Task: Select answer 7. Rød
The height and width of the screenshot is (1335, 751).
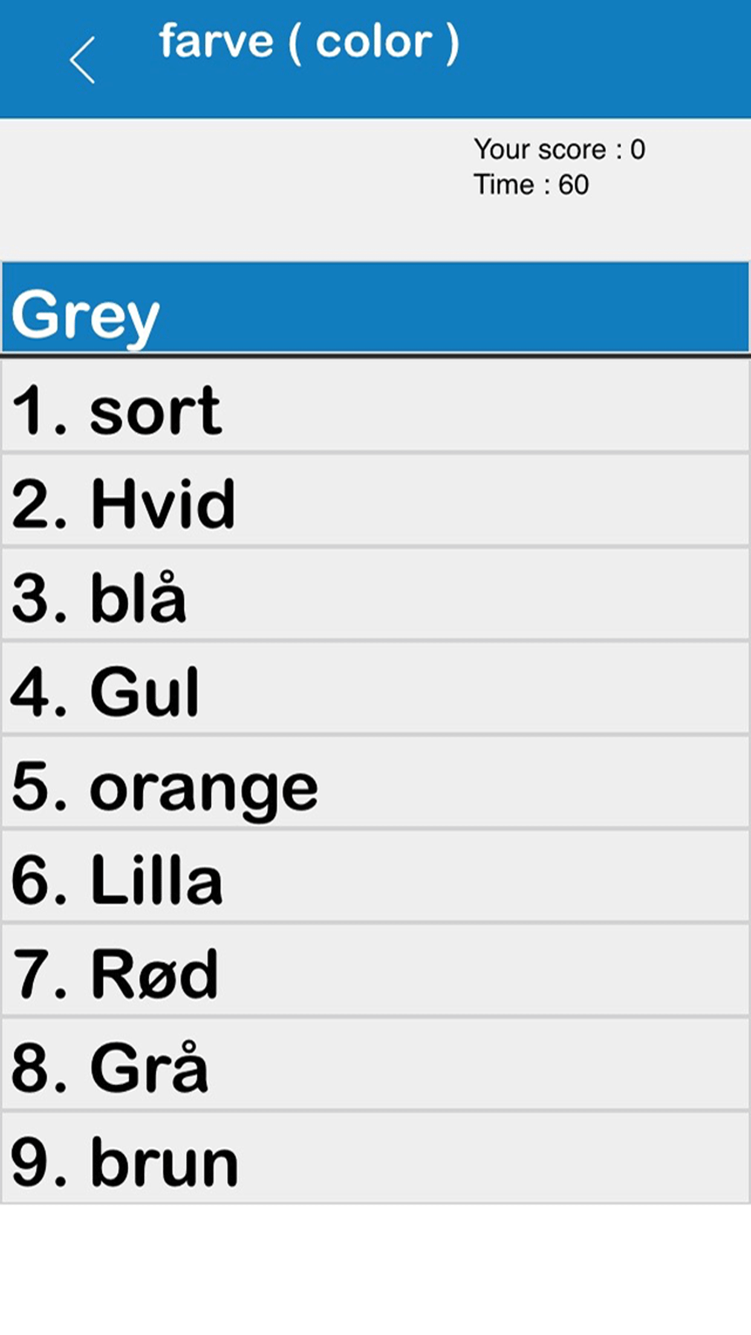Action: 375,971
